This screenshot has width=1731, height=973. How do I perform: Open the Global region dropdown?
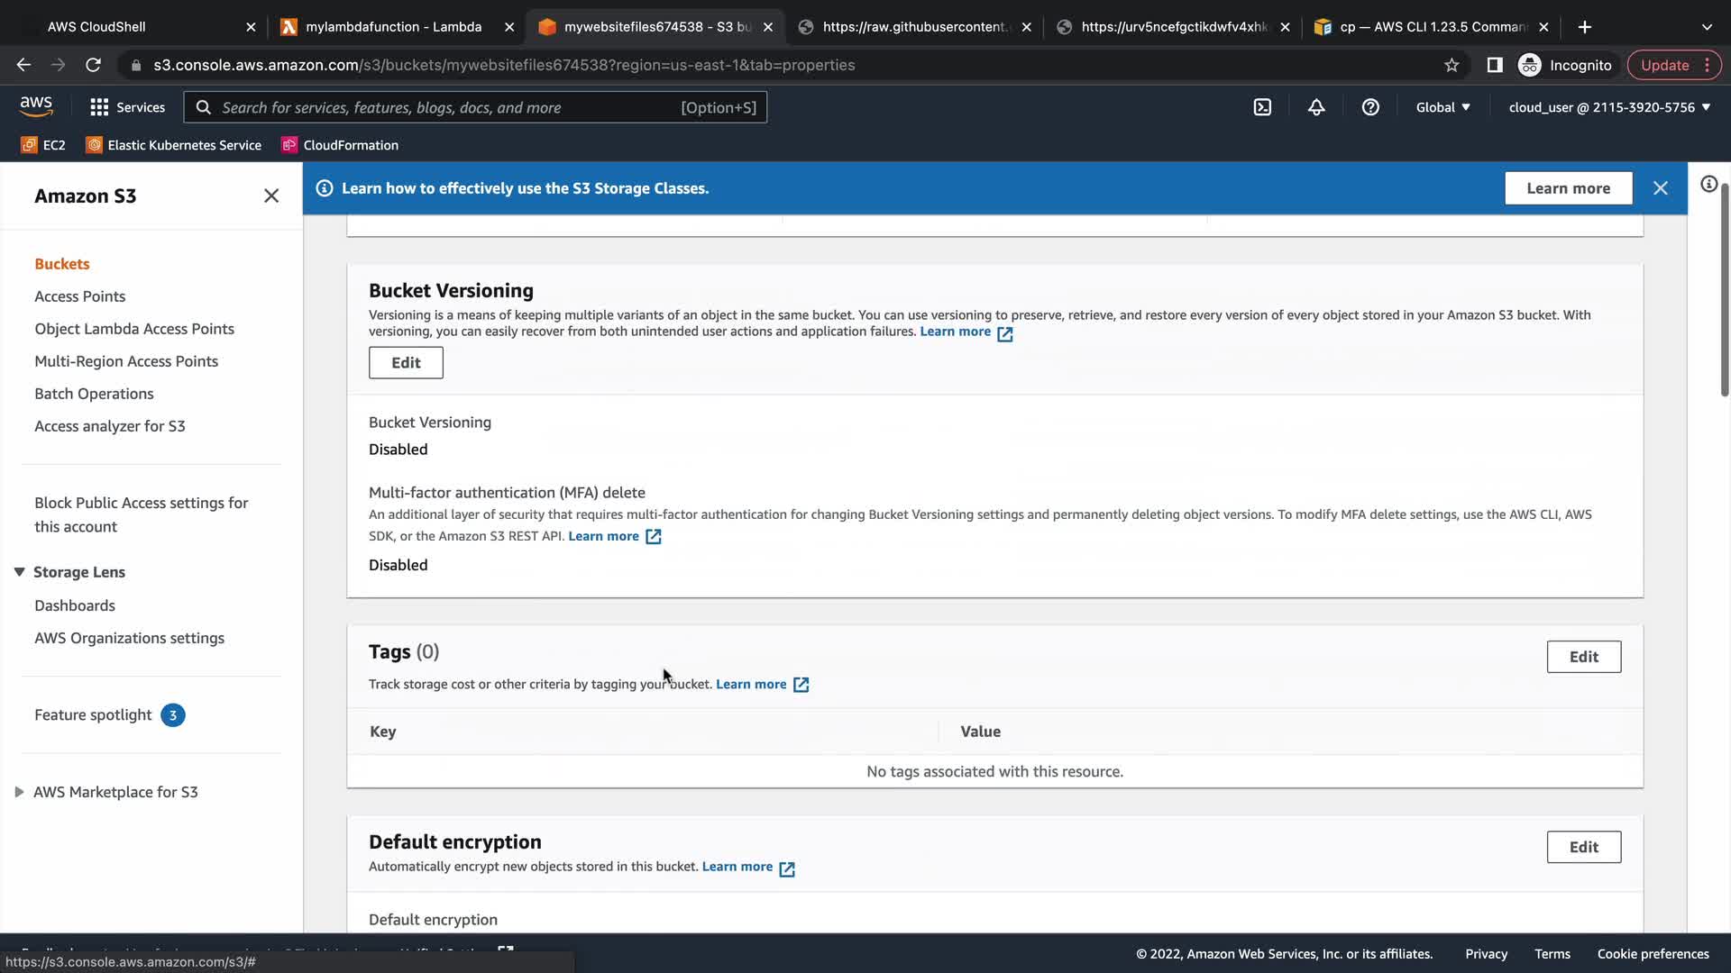point(1442,107)
